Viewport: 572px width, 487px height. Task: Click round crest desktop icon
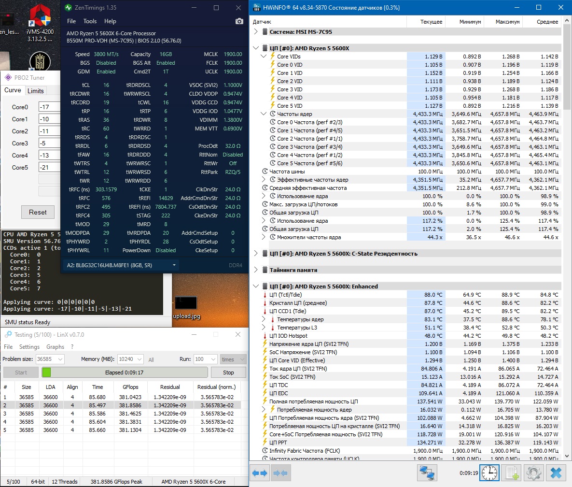[40, 61]
